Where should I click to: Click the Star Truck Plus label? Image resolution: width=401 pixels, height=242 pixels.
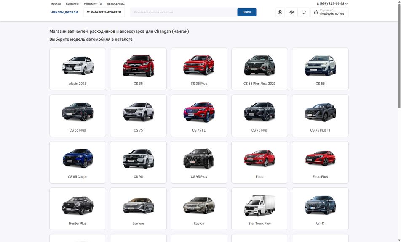tap(259, 224)
